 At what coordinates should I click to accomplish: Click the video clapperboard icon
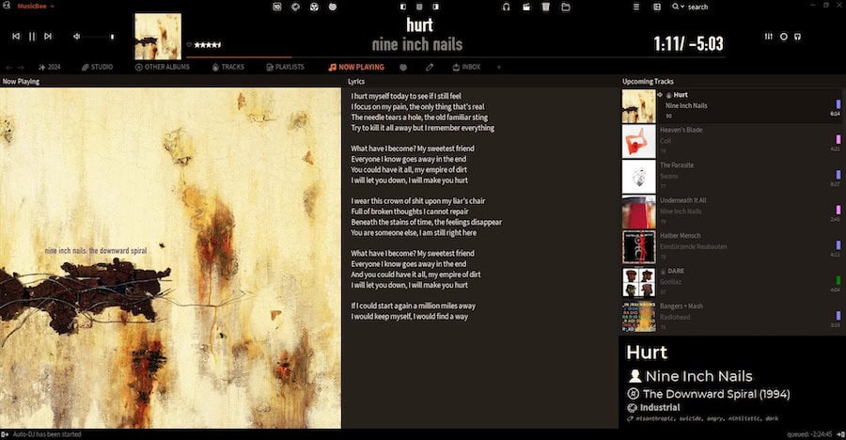point(526,7)
